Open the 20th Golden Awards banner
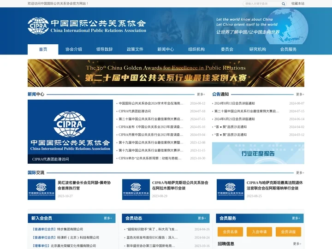The width and height of the screenshot is (332, 249). click(166, 73)
